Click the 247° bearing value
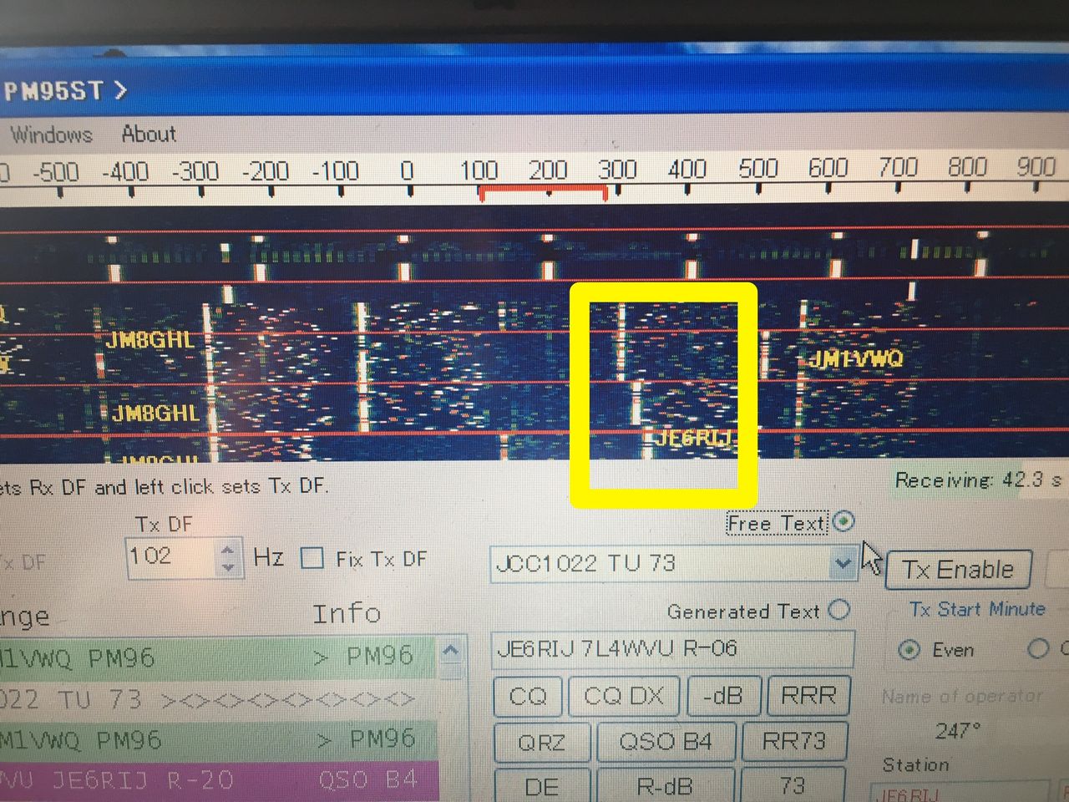1069x802 pixels. tap(958, 731)
